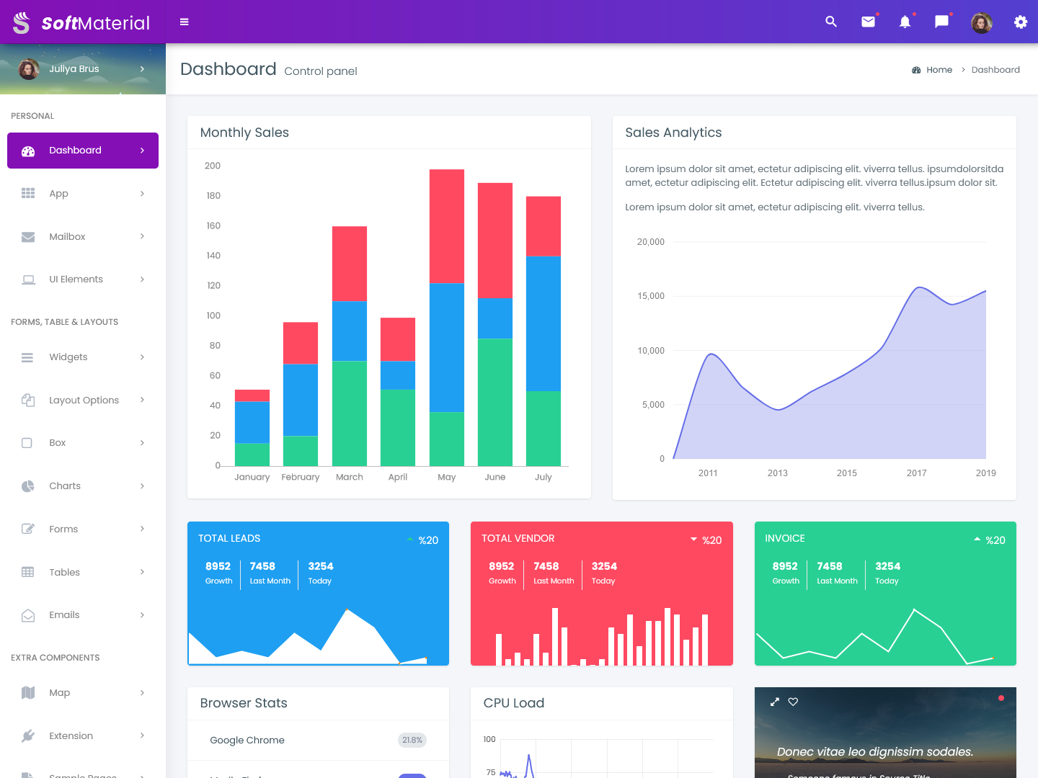Open the Dashboard menu item

point(83,151)
